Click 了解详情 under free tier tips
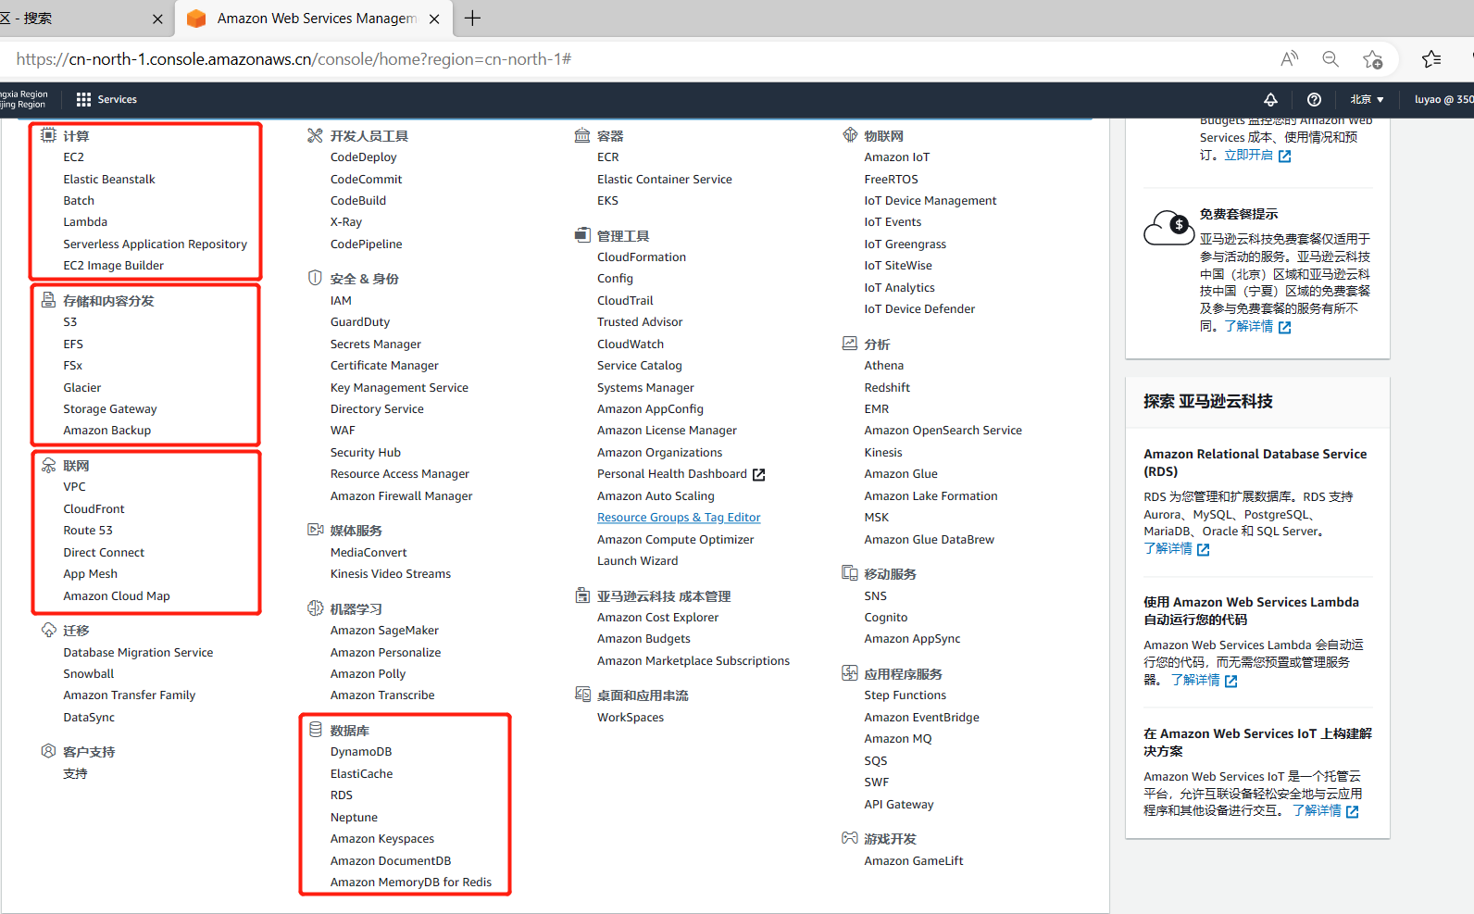The width and height of the screenshot is (1474, 914). click(x=1257, y=326)
